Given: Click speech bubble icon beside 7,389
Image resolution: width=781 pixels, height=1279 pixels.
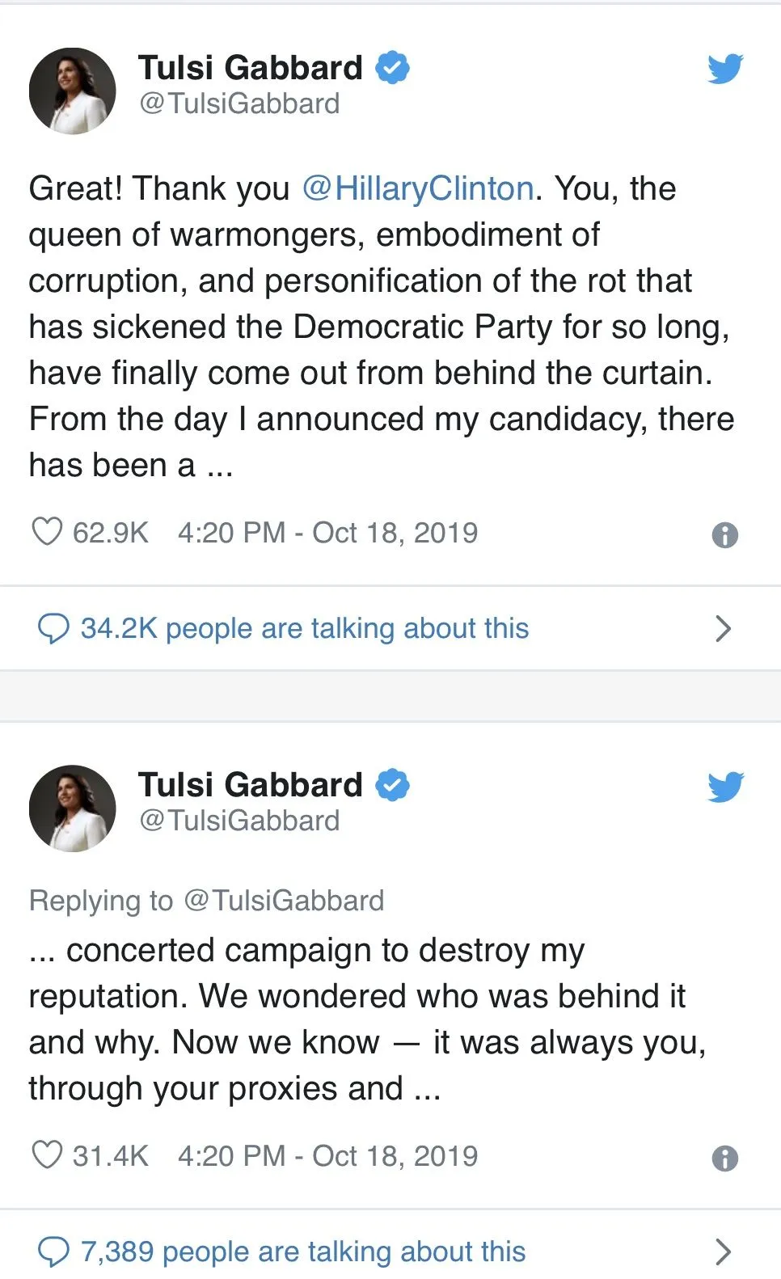Looking at the screenshot, I should [x=53, y=1252].
